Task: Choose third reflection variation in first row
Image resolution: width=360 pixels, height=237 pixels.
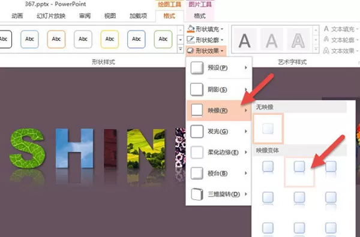Action: (331, 168)
